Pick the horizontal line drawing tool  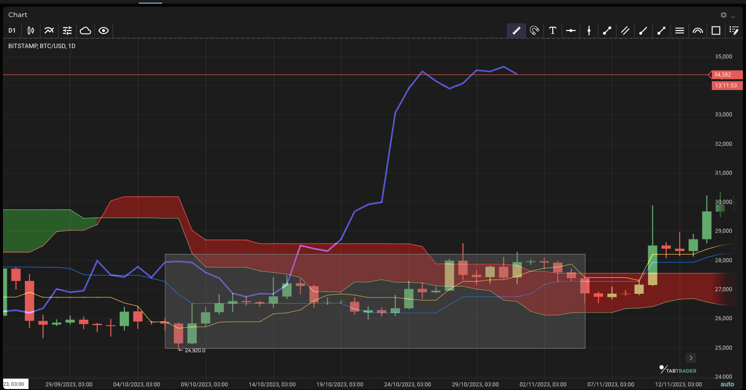[x=571, y=31]
